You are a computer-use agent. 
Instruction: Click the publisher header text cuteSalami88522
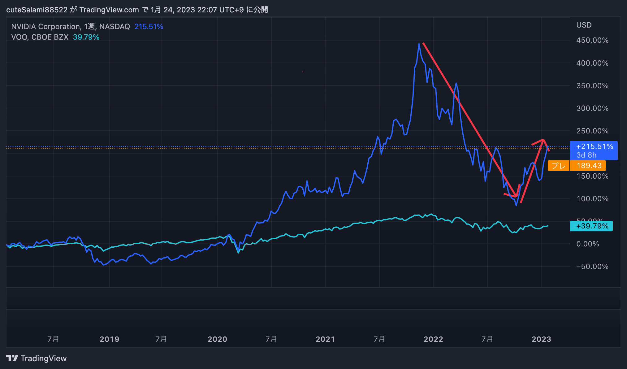coord(37,10)
